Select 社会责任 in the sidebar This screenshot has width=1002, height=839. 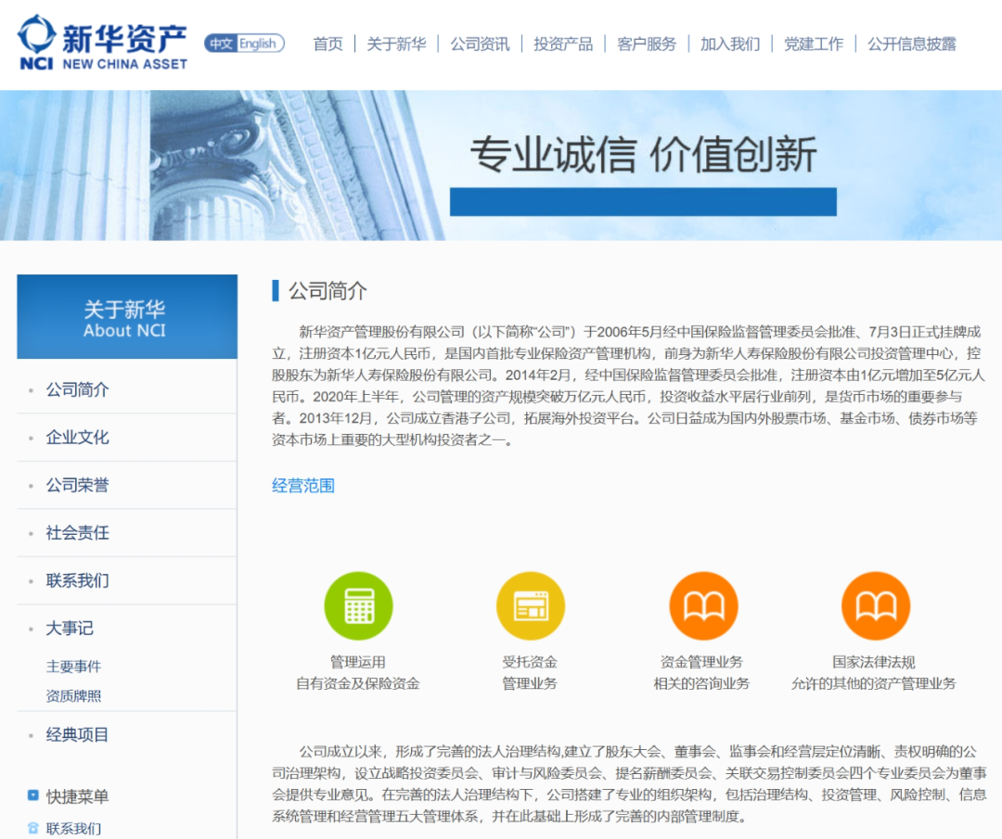(x=77, y=532)
